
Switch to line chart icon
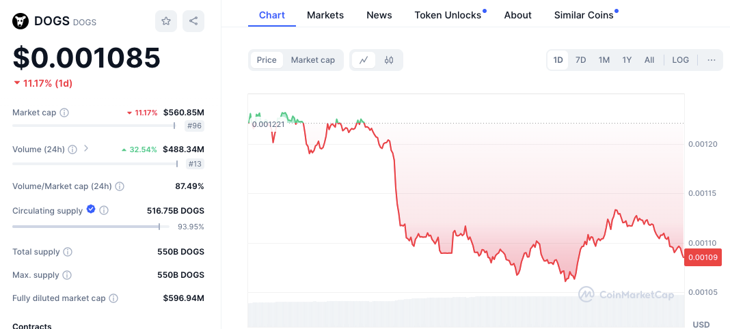364,60
